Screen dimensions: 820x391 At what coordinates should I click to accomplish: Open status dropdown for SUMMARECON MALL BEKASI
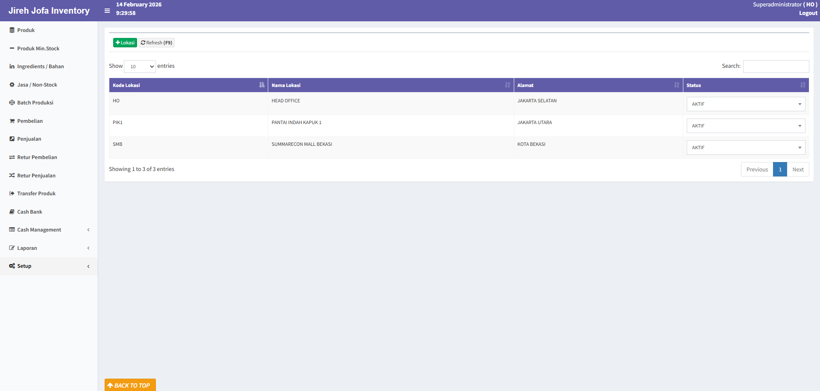click(745, 148)
